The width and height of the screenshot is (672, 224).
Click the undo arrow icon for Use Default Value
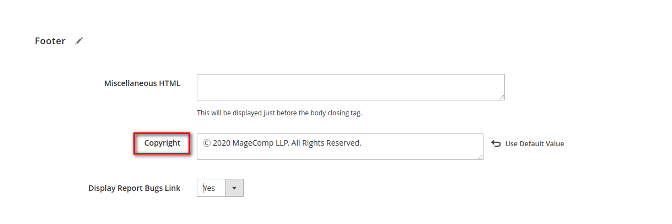coord(496,143)
